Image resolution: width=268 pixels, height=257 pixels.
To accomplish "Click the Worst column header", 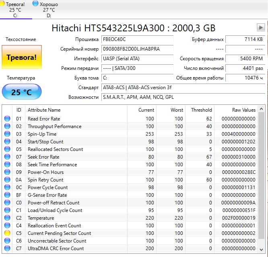I will [x=171, y=110].
